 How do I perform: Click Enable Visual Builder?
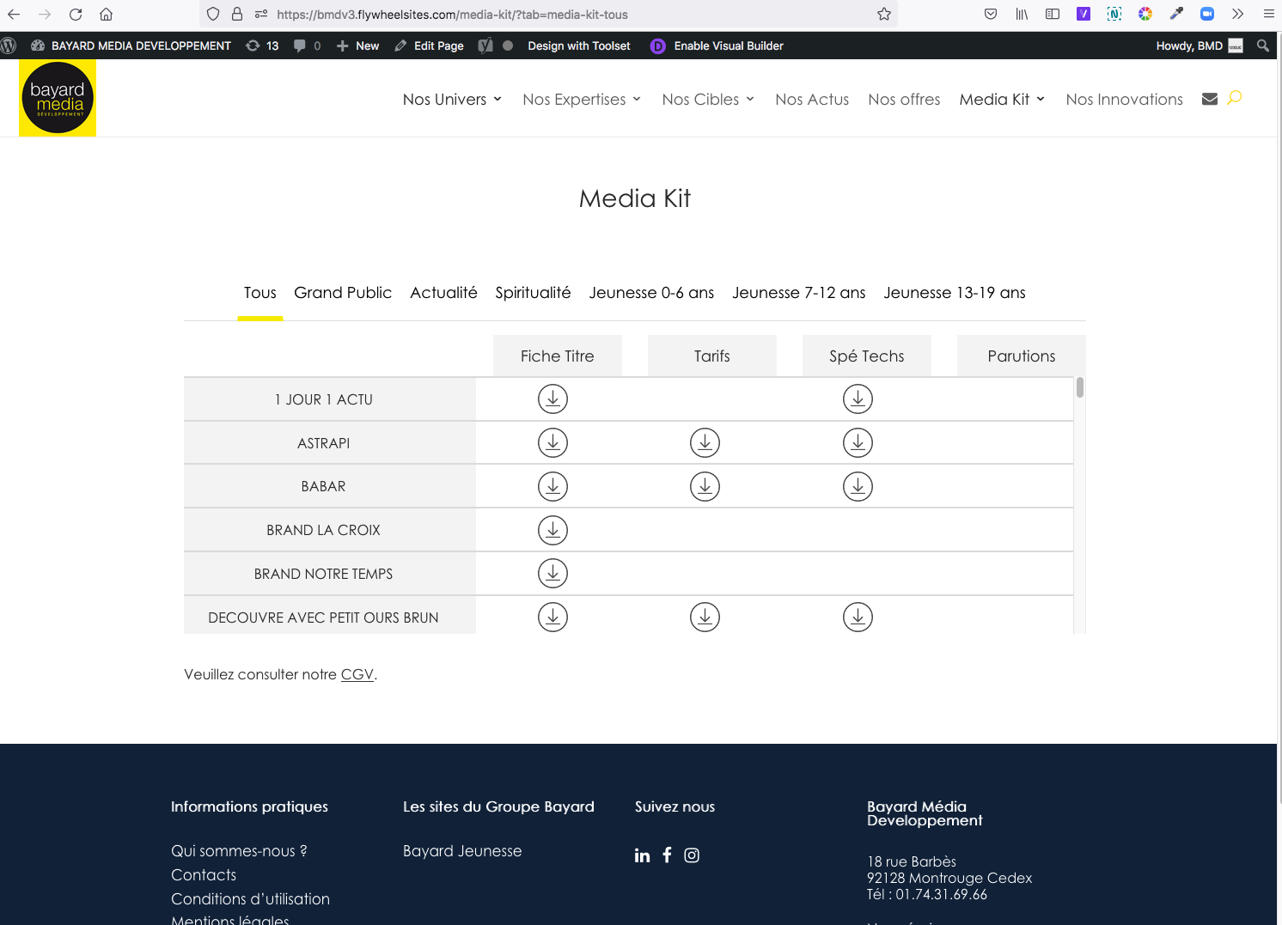717,46
